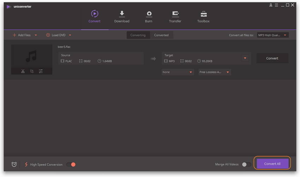Screen dimensions: 300x177
Task: Switch to the Converted tab
Action: tap(162, 35)
